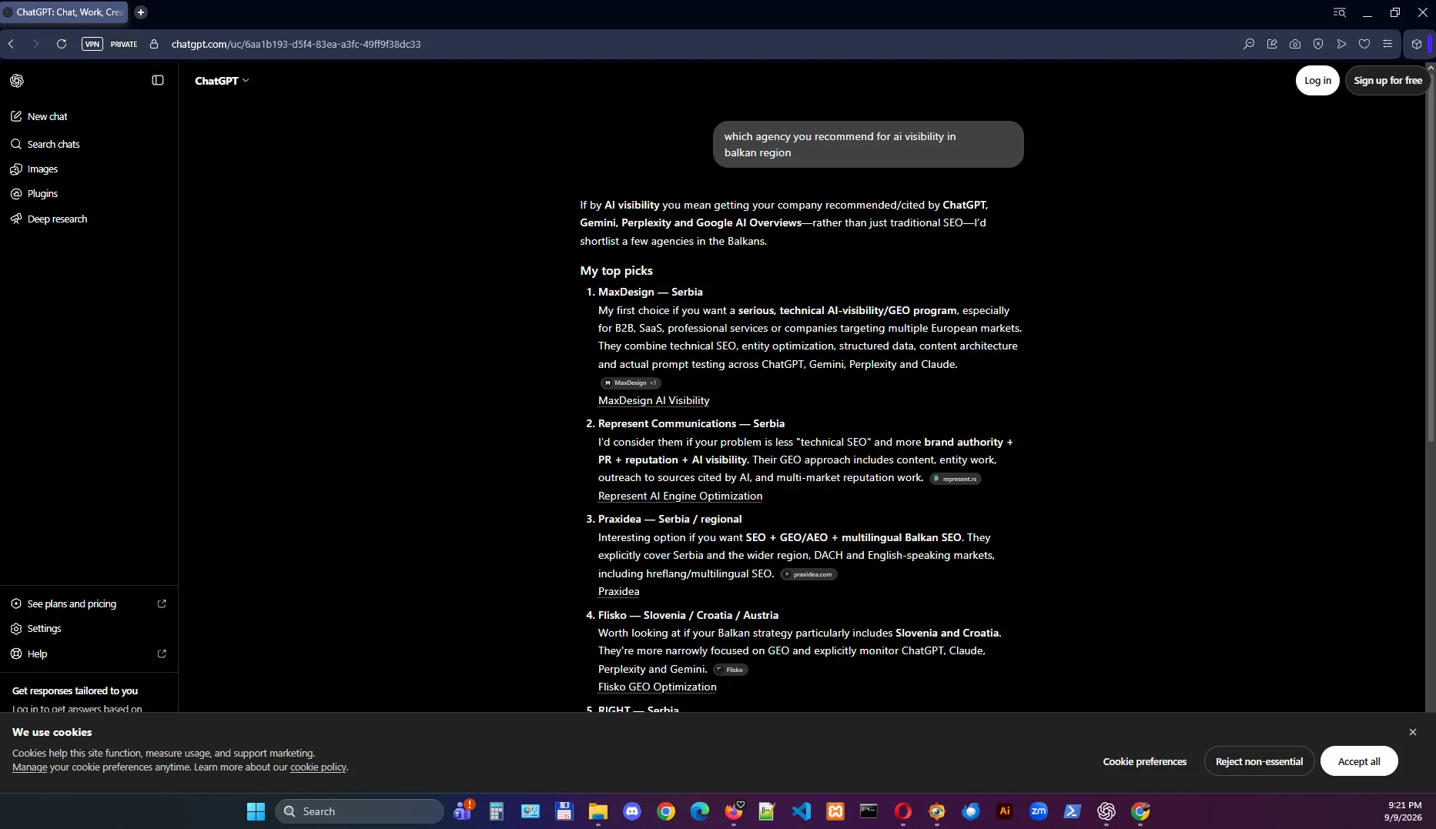Image resolution: width=1436 pixels, height=829 pixels.
Task: Click the Log in button
Action: tap(1317, 80)
